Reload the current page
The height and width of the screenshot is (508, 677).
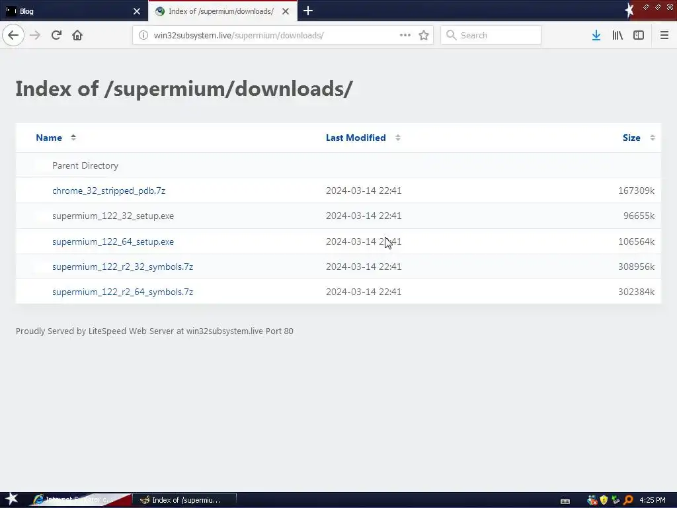[56, 35]
